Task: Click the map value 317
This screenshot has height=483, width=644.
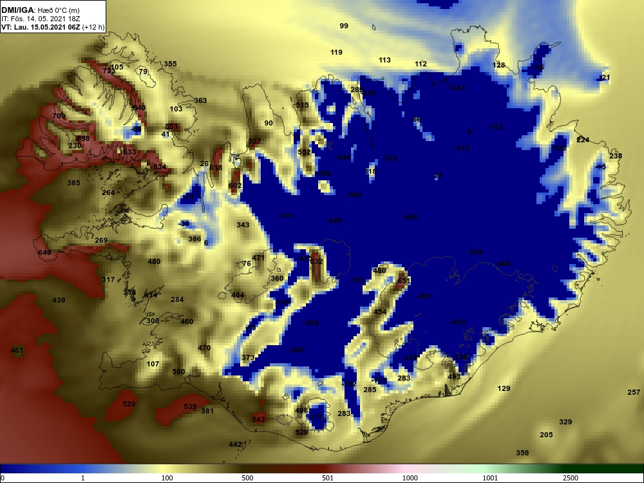Action: [x=108, y=279]
